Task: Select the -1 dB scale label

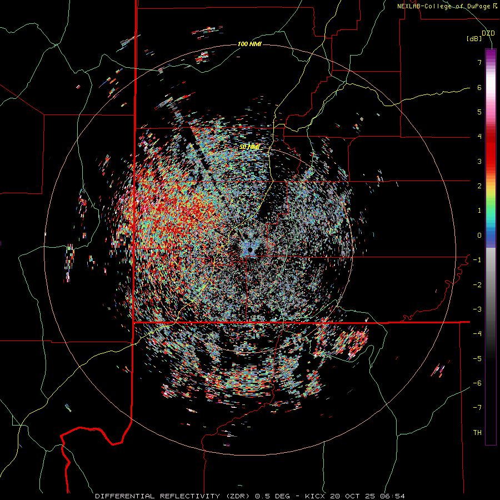Action: click(477, 260)
